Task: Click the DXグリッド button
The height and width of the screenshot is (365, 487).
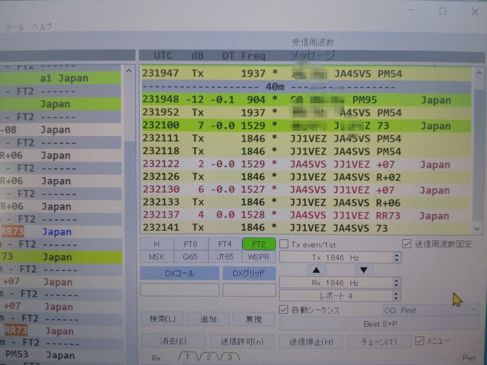Action: 249,273
